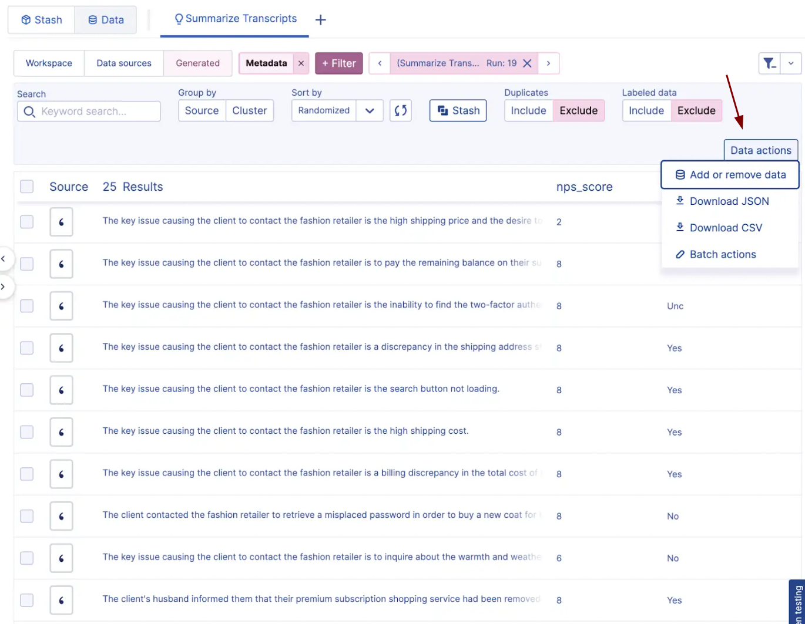Set Labeled data to Include
The width and height of the screenshot is (805, 624).
[646, 110]
